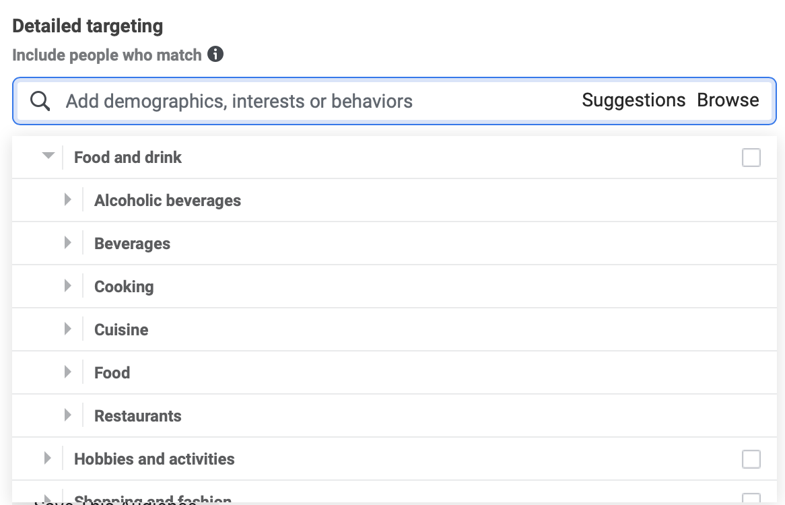The width and height of the screenshot is (785, 505).
Task: Check the Food and drink checkbox
Action: [x=751, y=158]
